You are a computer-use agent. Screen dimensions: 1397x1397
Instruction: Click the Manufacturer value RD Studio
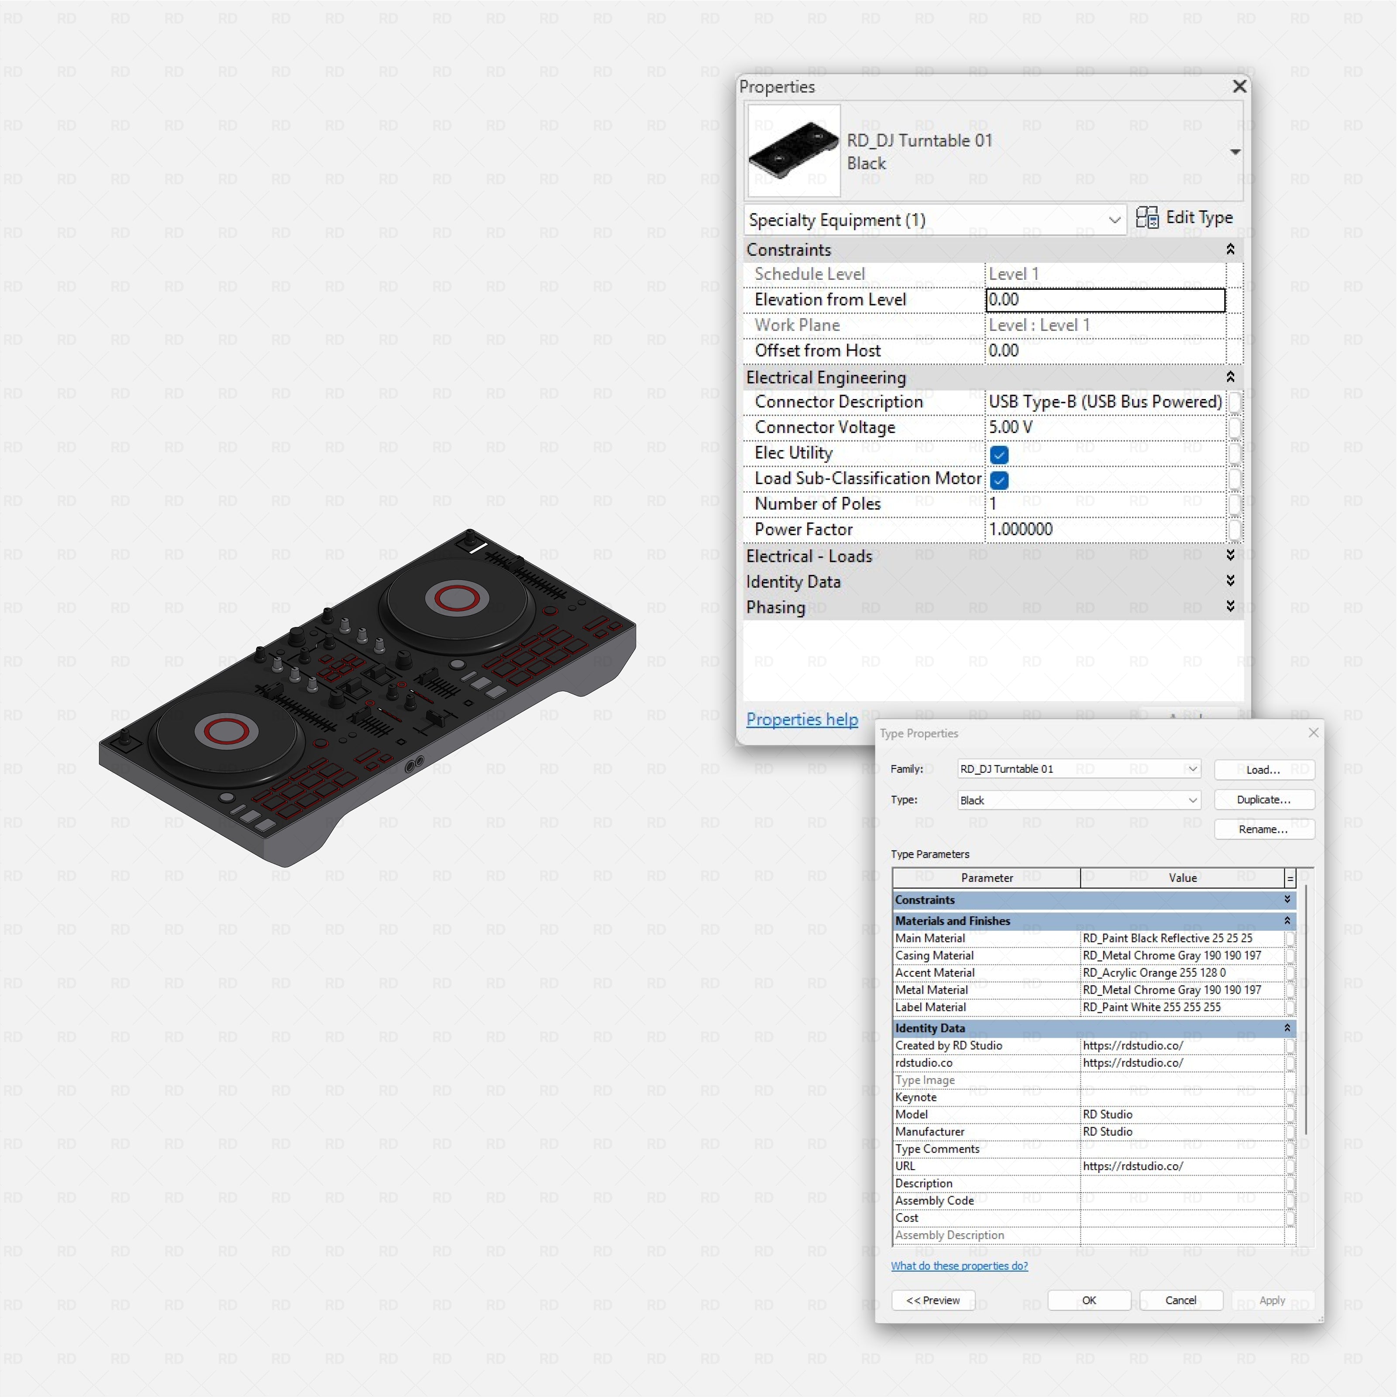[1181, 1132]
